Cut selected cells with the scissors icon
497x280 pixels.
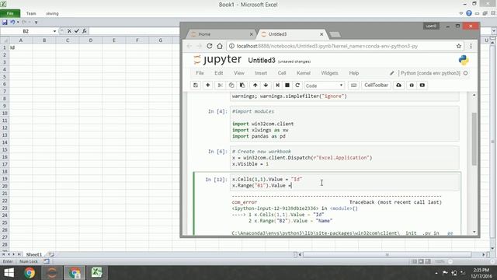220,86
